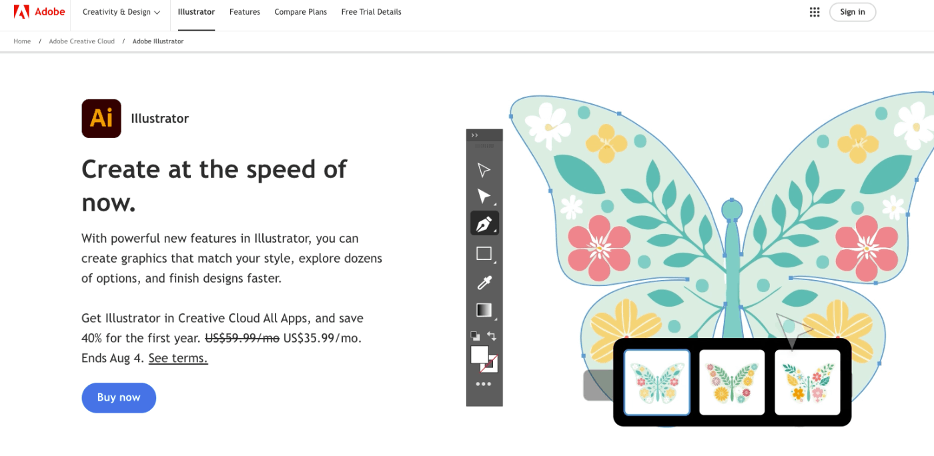Select the Selection tool arrow
This screenshot has height=456, width=934.
pos(484,170)
